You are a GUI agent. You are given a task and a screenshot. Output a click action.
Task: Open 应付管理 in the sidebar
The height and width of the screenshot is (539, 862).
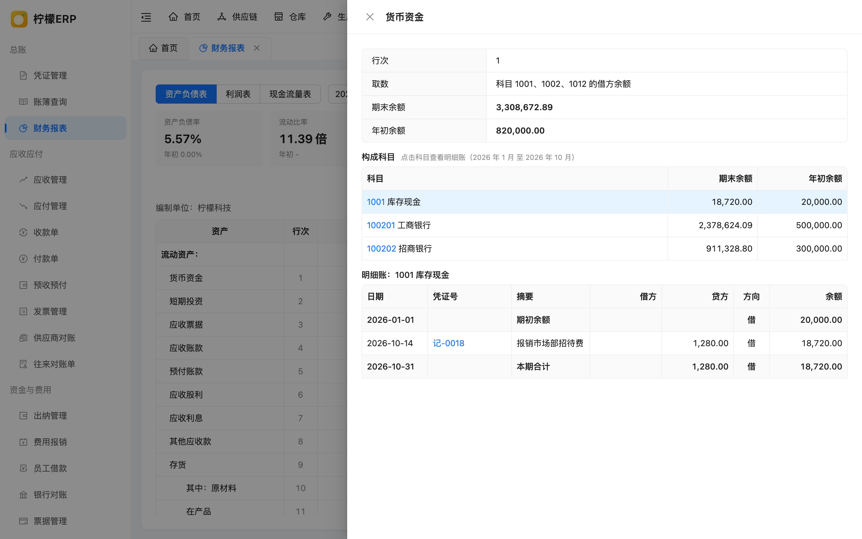66,206
